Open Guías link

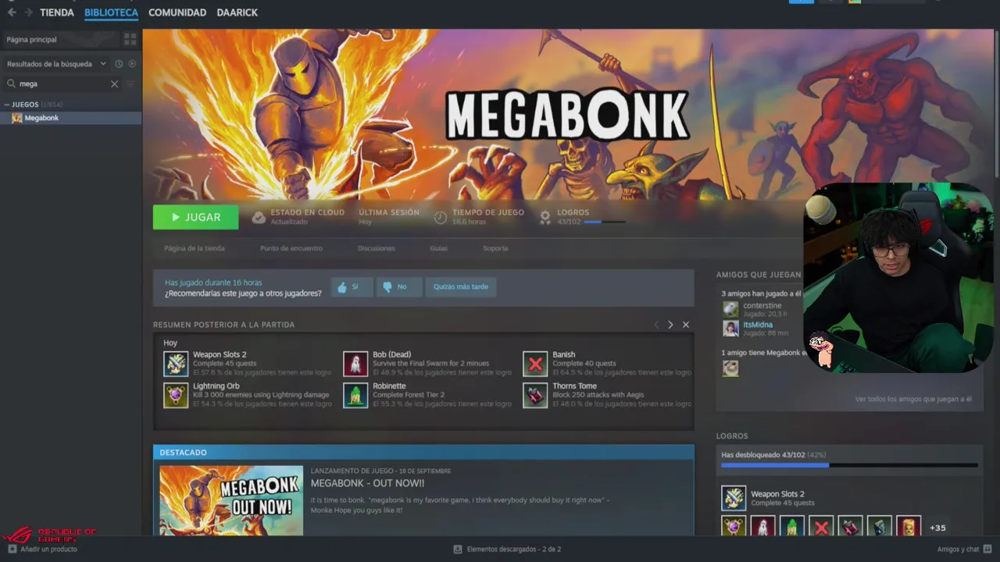tap(438, 248)
